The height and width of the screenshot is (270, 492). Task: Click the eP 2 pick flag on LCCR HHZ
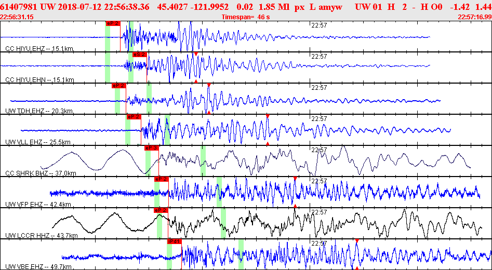[x=161, y=210]
